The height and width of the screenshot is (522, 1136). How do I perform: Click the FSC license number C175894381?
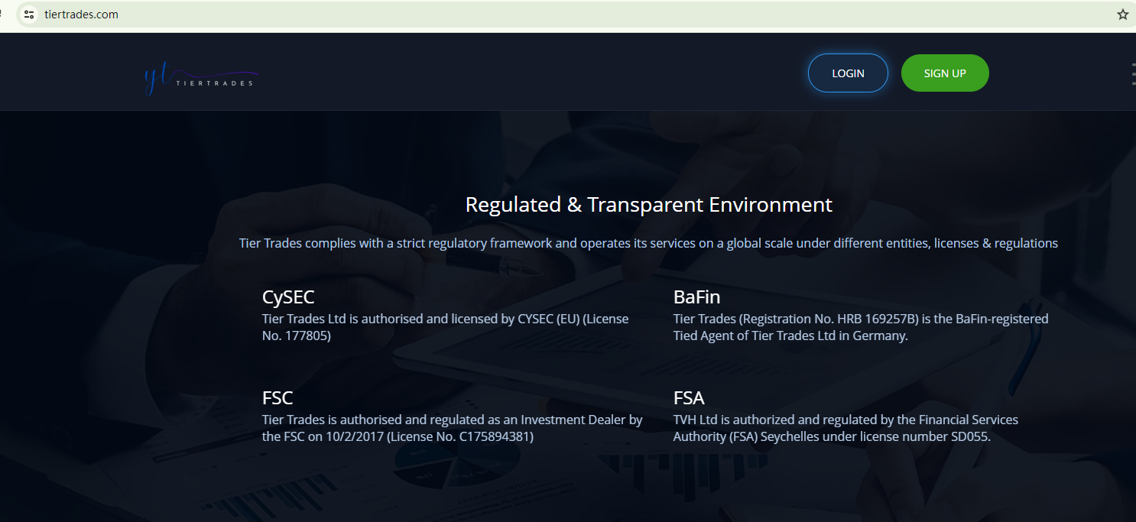tap(494, 436)
